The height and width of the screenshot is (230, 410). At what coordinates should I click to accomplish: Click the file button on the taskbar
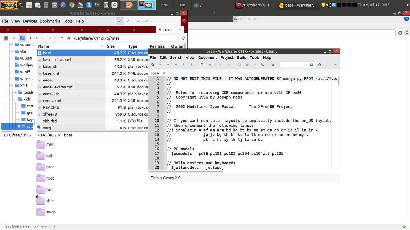pos(182,5)
